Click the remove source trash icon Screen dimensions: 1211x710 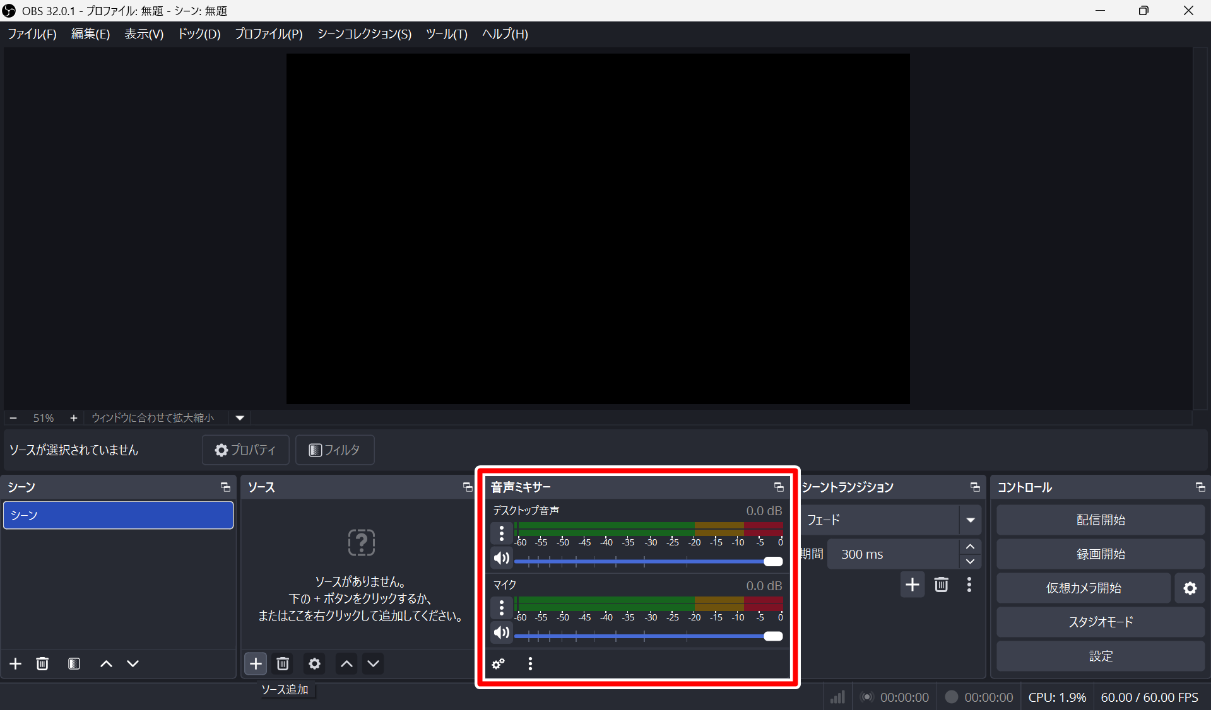(x=283, y=663)
